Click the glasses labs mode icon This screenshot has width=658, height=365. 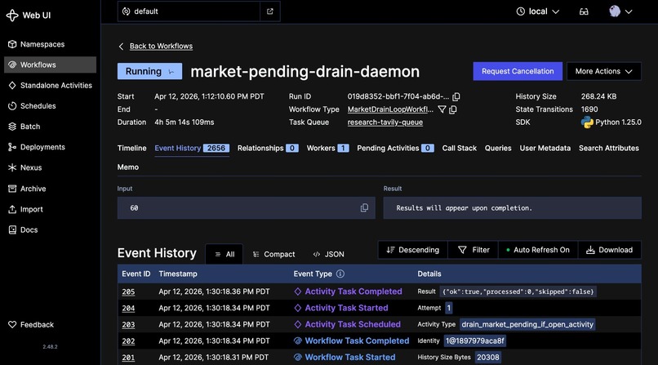click(584, 11)
